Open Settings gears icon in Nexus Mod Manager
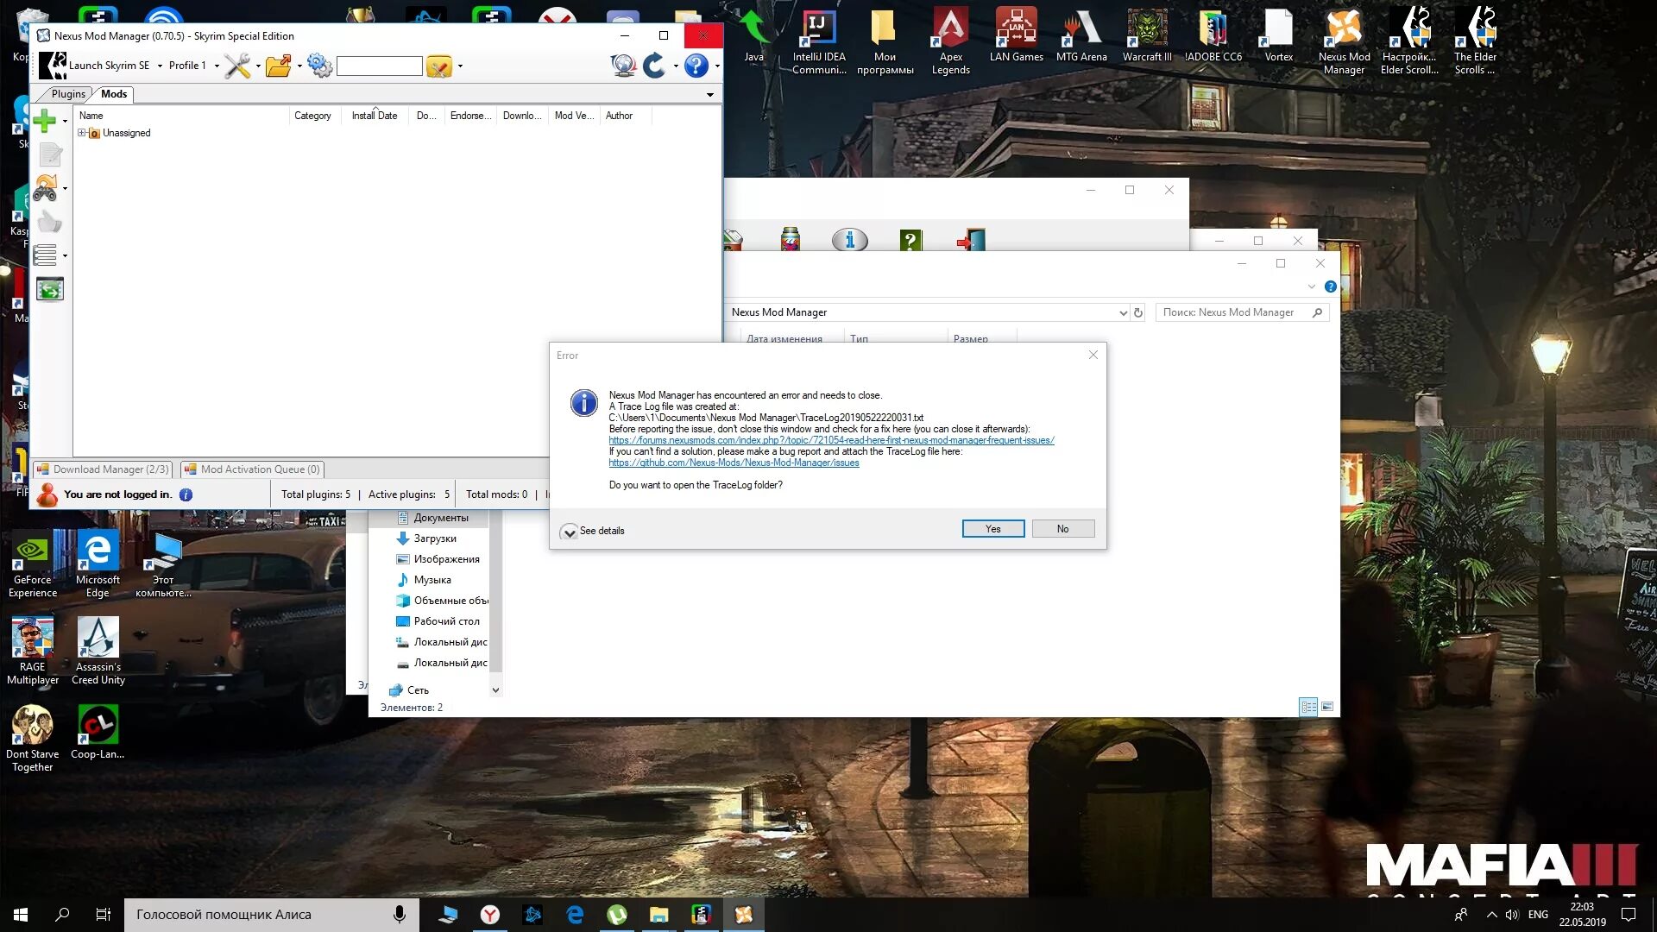 tap(319, 66)
